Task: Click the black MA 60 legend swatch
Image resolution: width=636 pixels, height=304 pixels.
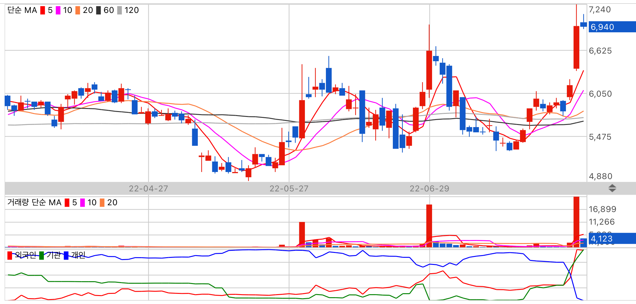Action: point(98,10)
